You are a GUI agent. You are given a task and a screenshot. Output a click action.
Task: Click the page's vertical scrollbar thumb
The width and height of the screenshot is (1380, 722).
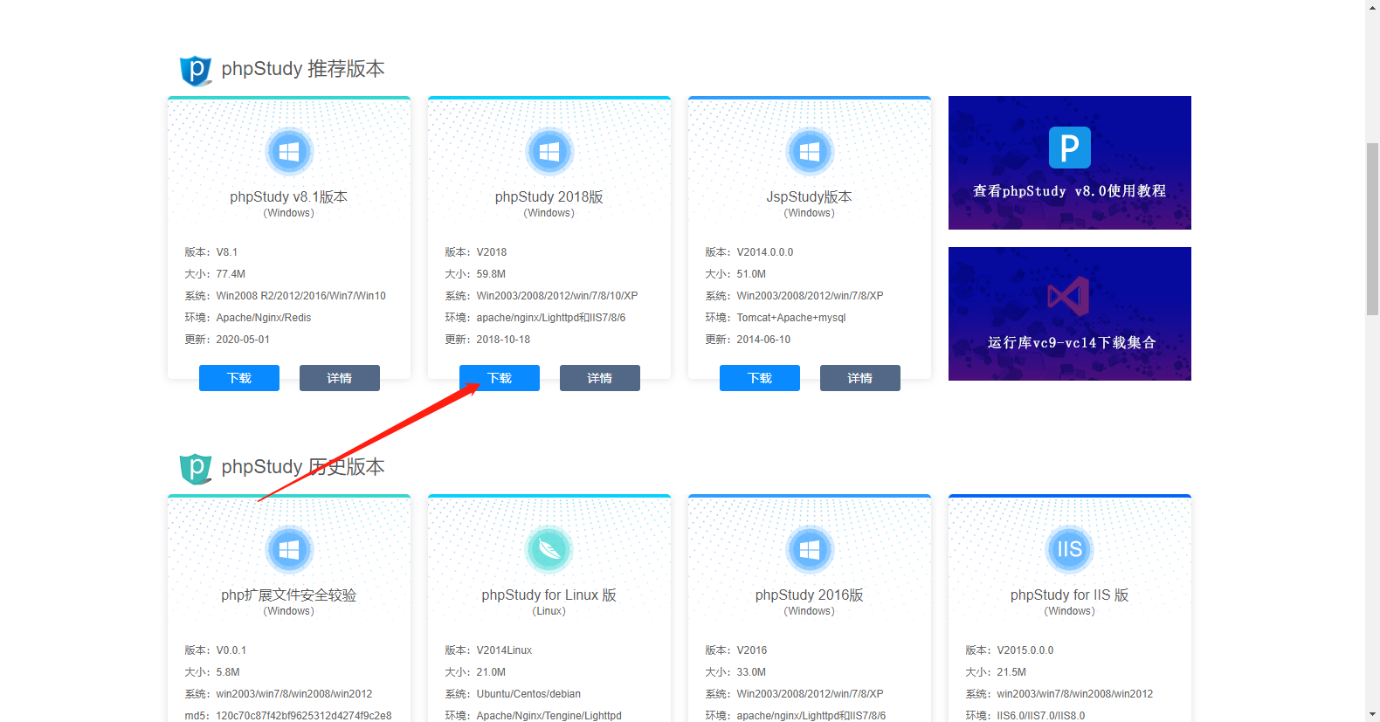coord(1373,229)
